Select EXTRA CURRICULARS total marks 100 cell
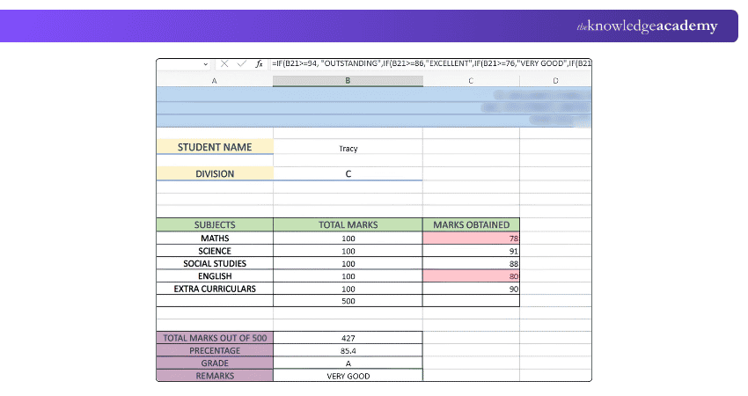This screenshot has height=396, width=748. click(x=348, y=289)
